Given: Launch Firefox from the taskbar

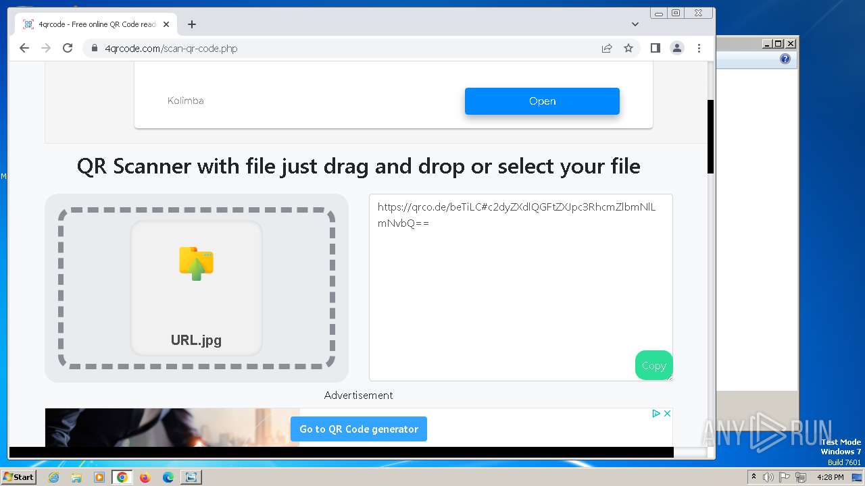Looking at the screenshot, I should (145, 477).
